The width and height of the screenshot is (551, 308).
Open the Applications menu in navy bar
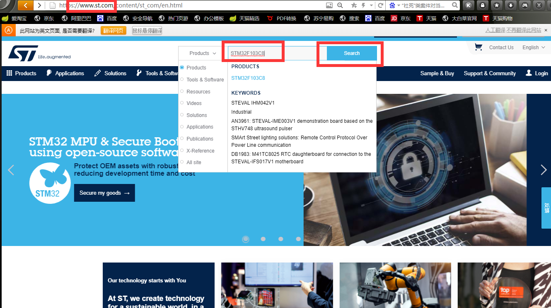point(65,73)
